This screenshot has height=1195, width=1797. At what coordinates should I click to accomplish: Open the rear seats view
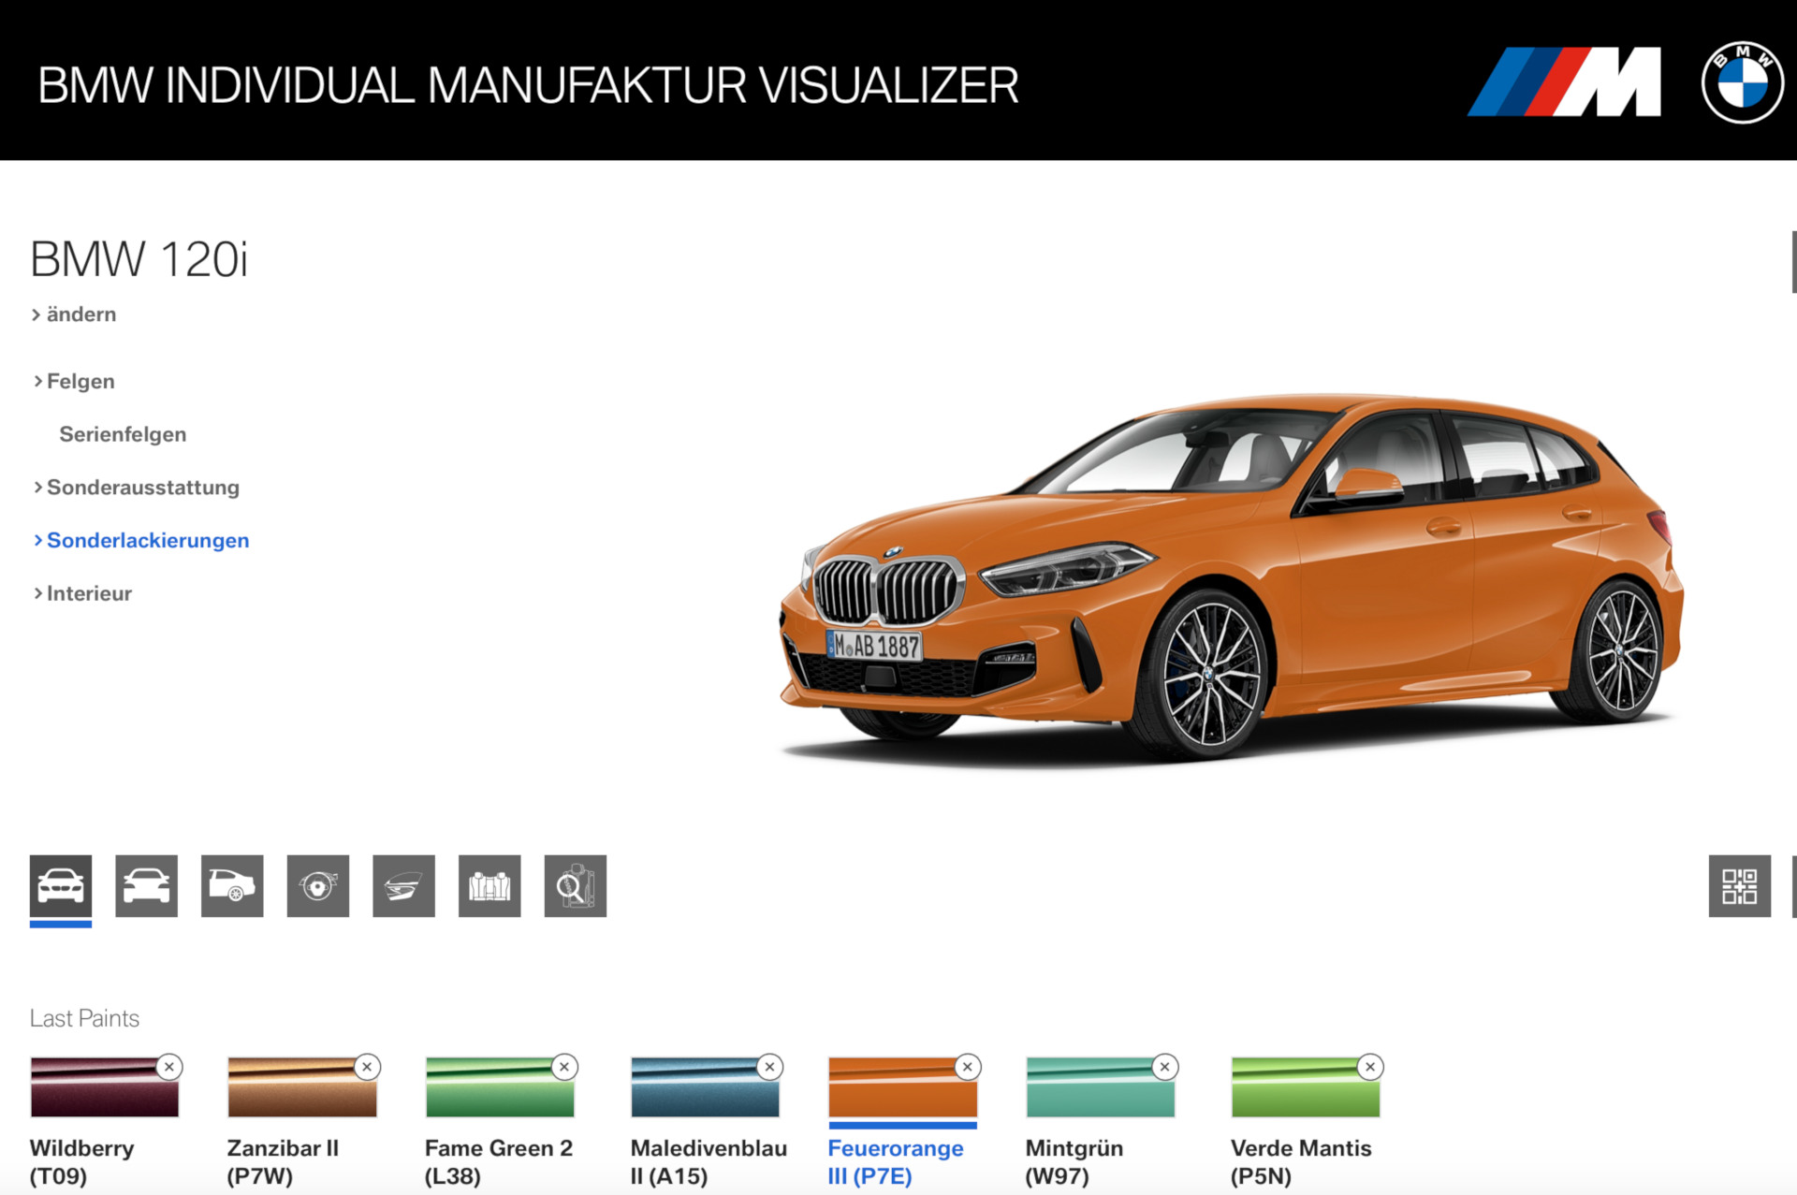pyautogui.click(x=489, y=885)
